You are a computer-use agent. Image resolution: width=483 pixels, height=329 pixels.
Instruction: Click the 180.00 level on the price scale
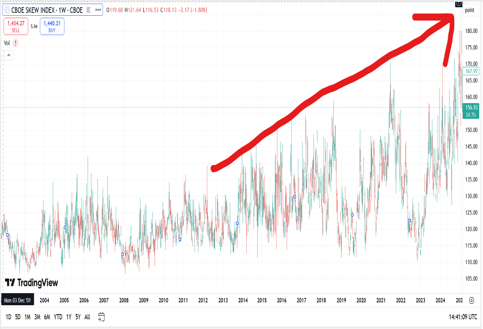471,31
